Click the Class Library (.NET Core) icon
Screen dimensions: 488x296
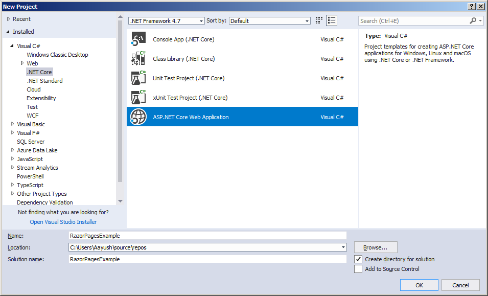pyautogui.click(x=139, y=59)
